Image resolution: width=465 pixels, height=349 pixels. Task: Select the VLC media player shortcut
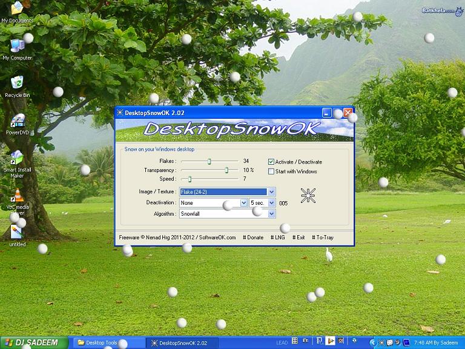click(17, 201)
